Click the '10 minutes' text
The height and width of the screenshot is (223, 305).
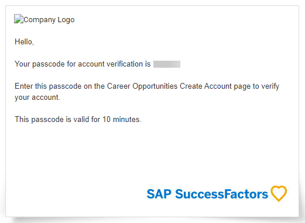[122, 120]
